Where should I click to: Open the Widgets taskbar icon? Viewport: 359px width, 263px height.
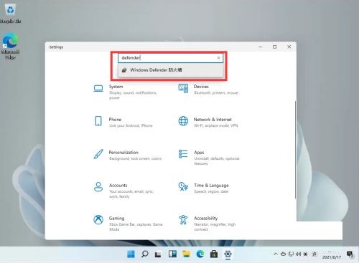172,254
